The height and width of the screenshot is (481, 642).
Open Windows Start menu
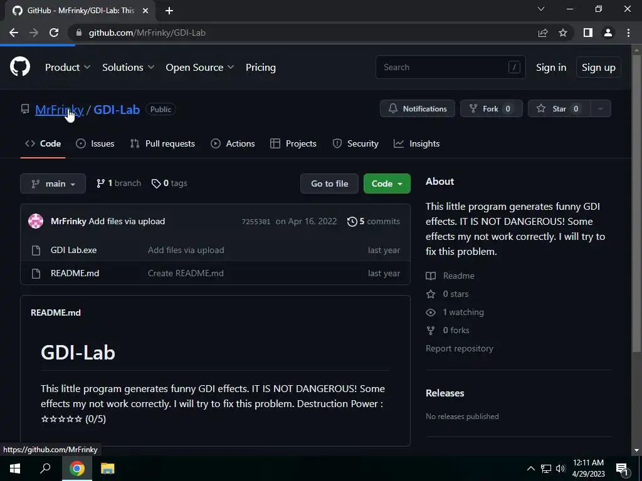[x=15, y=468]
